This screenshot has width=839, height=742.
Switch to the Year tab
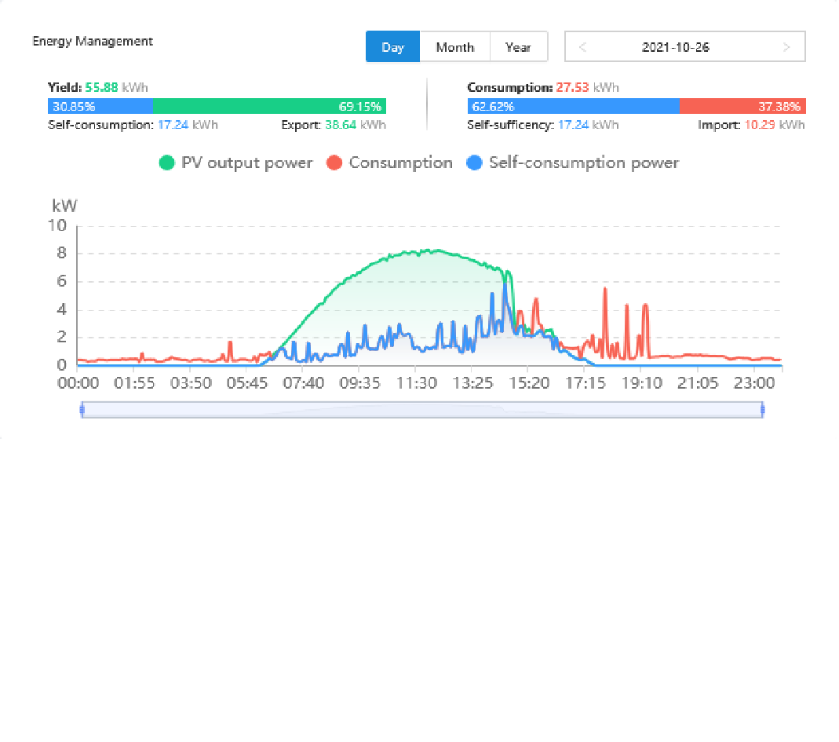point(518,47)
